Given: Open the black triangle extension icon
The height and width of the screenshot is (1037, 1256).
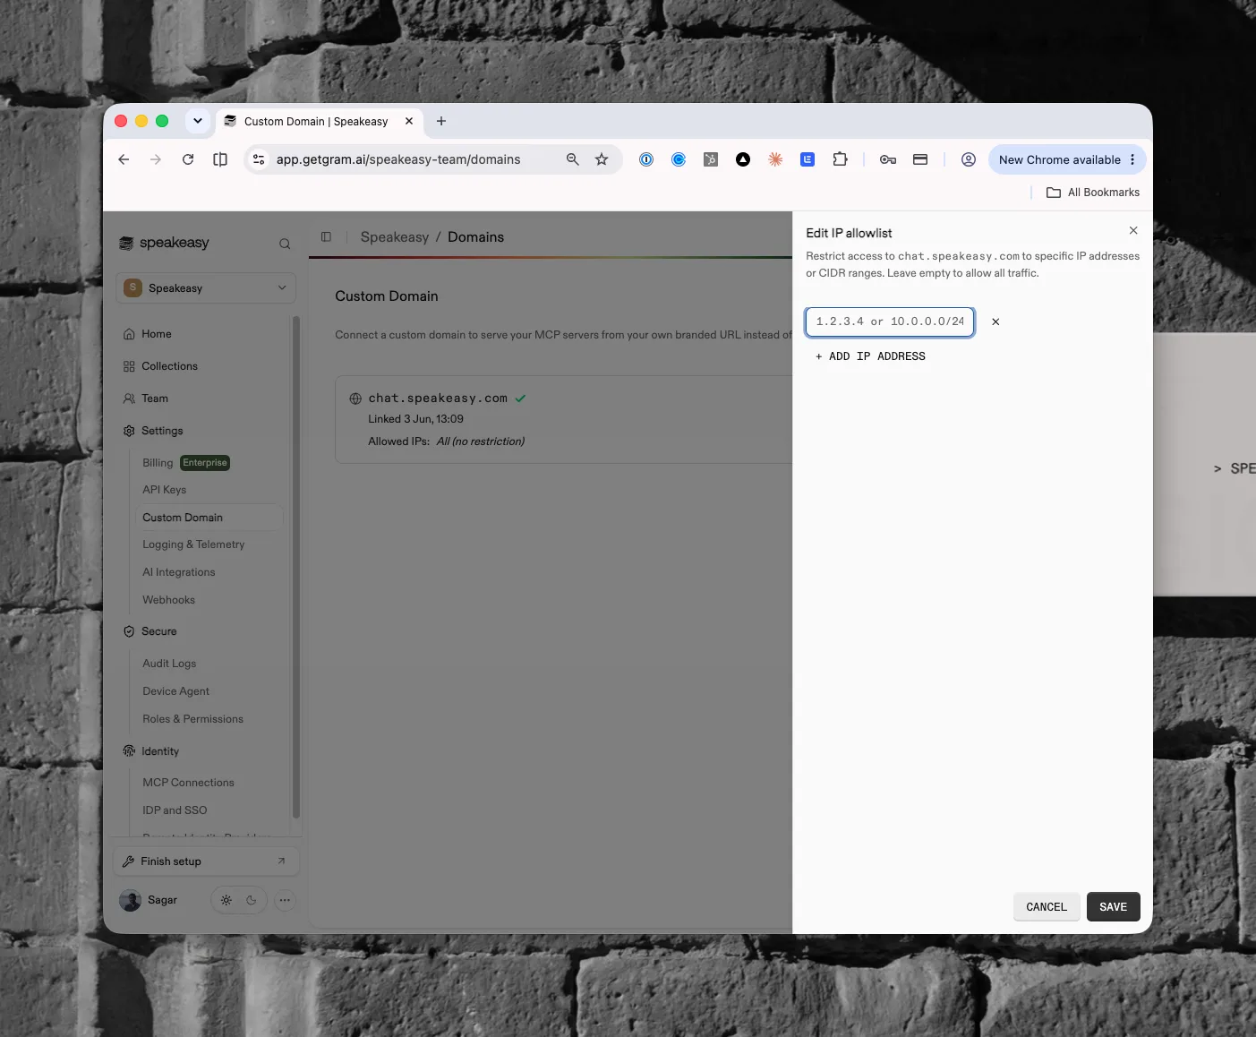Looking at the screenshot, I should click(x=743, y=159).
